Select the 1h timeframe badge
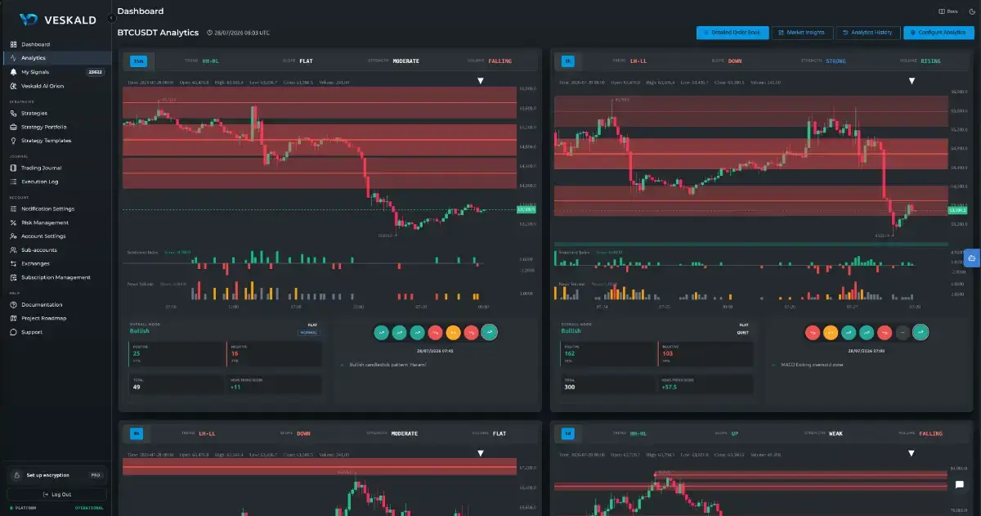Screen dimensions: 981x516 tap(568, 61)
